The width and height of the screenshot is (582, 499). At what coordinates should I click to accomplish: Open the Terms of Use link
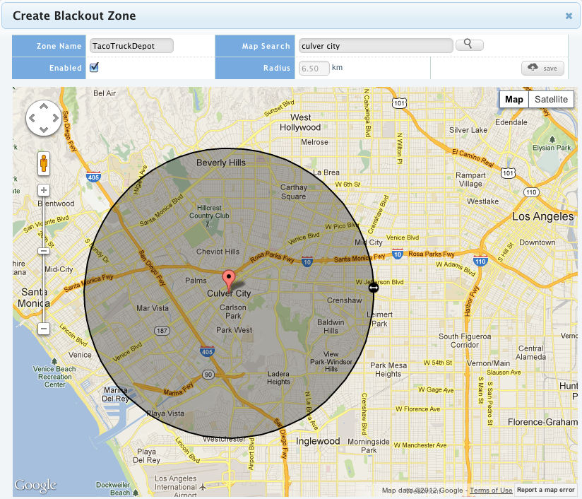point(491,490)
